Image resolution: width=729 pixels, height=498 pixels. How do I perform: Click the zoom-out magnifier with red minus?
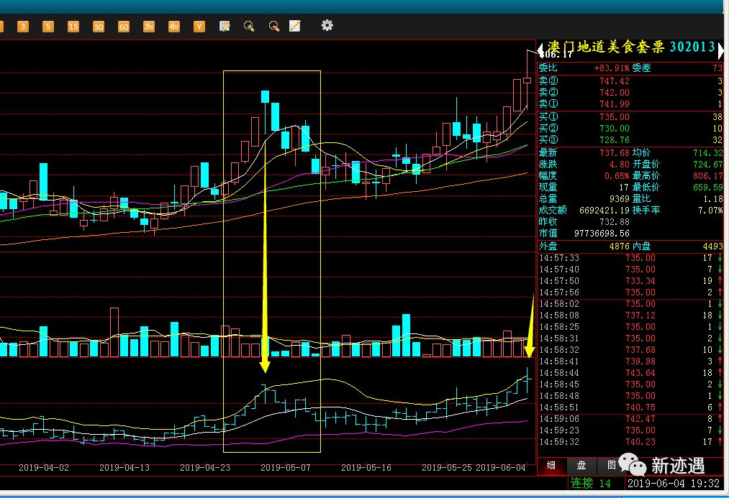(274, 26)
